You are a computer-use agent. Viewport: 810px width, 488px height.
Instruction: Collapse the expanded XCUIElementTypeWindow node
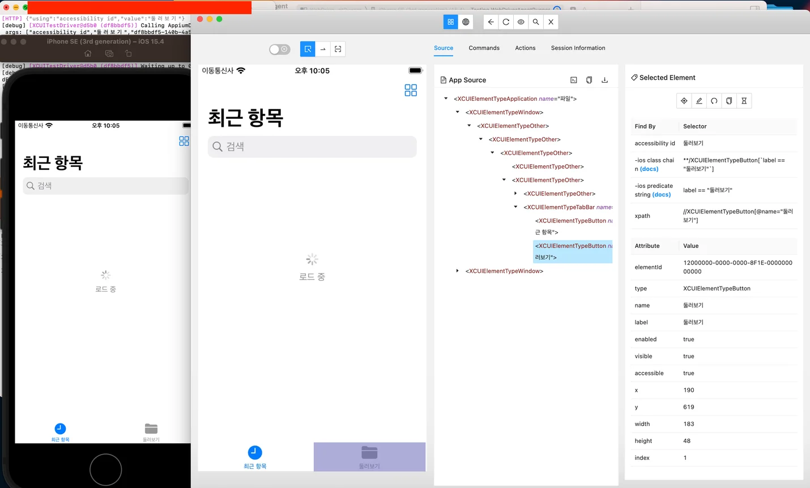(458, 112)
